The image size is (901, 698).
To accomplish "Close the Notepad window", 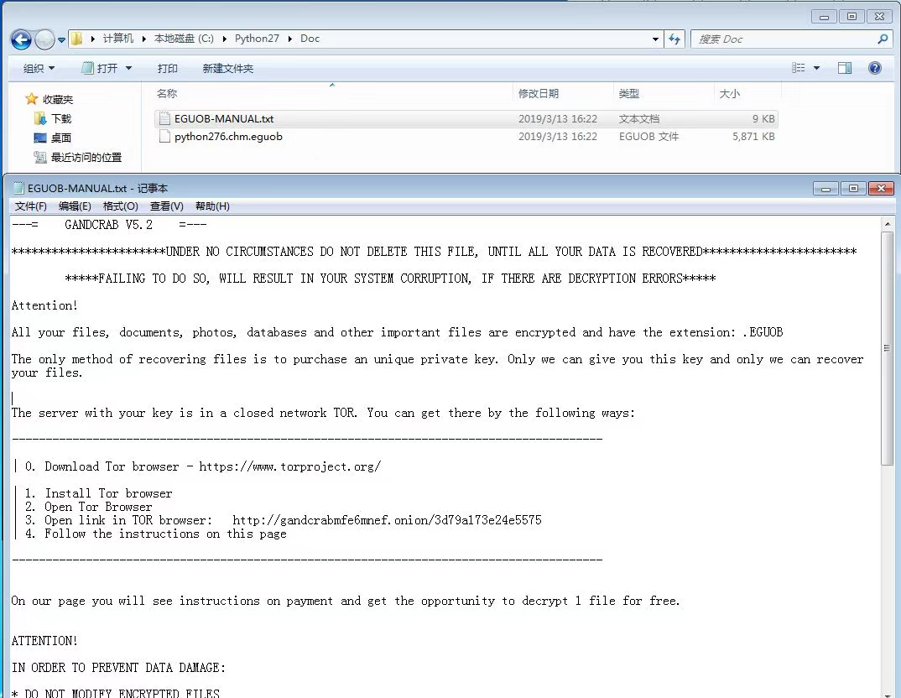I will click(881, 189).
